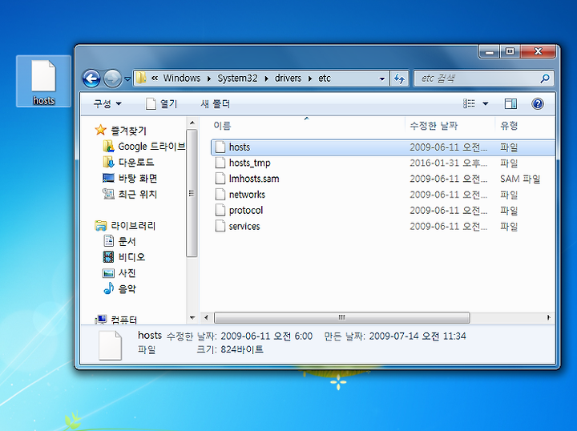577x431 pixels.
Task: Click the file icon next to protocol
Action: click(220, 210)
